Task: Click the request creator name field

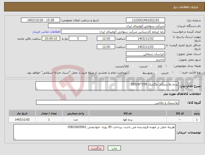Action: pyautogui.click(x=113, y=32)
